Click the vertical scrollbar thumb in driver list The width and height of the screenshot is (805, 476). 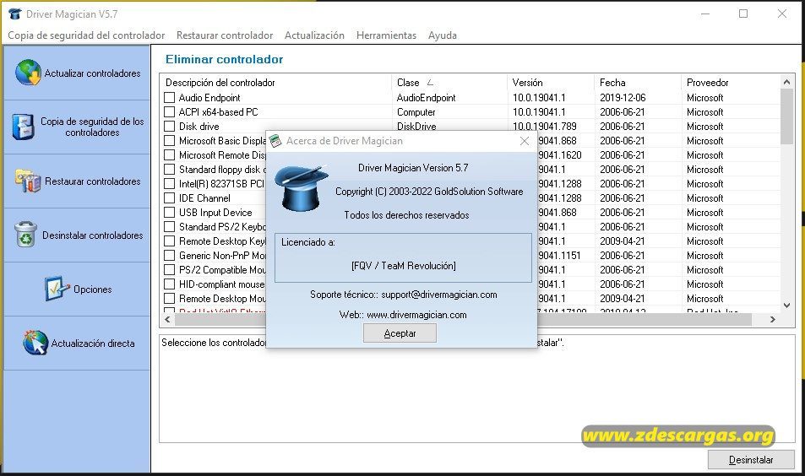click(x=786, y=116)
